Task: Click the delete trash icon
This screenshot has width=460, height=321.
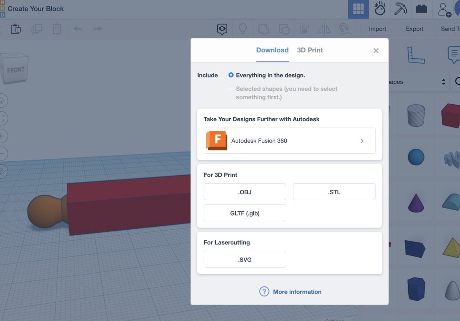Action: (57, 29)
